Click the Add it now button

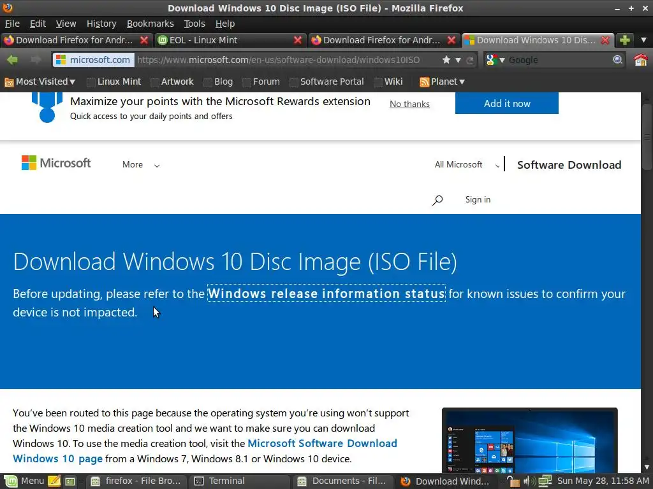[x=507, y=104]
